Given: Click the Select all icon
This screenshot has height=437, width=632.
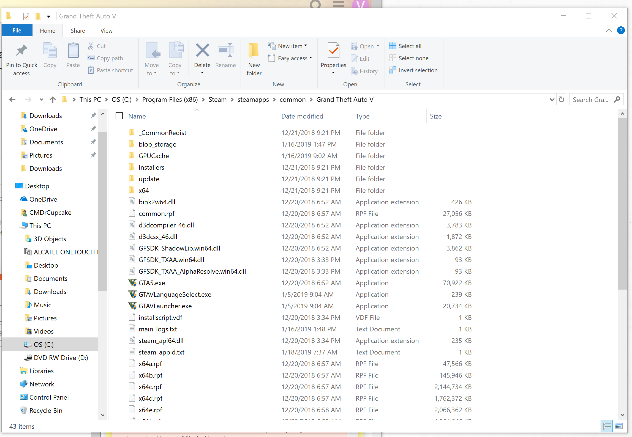Looking at the screenshot, I should [393, 46].
